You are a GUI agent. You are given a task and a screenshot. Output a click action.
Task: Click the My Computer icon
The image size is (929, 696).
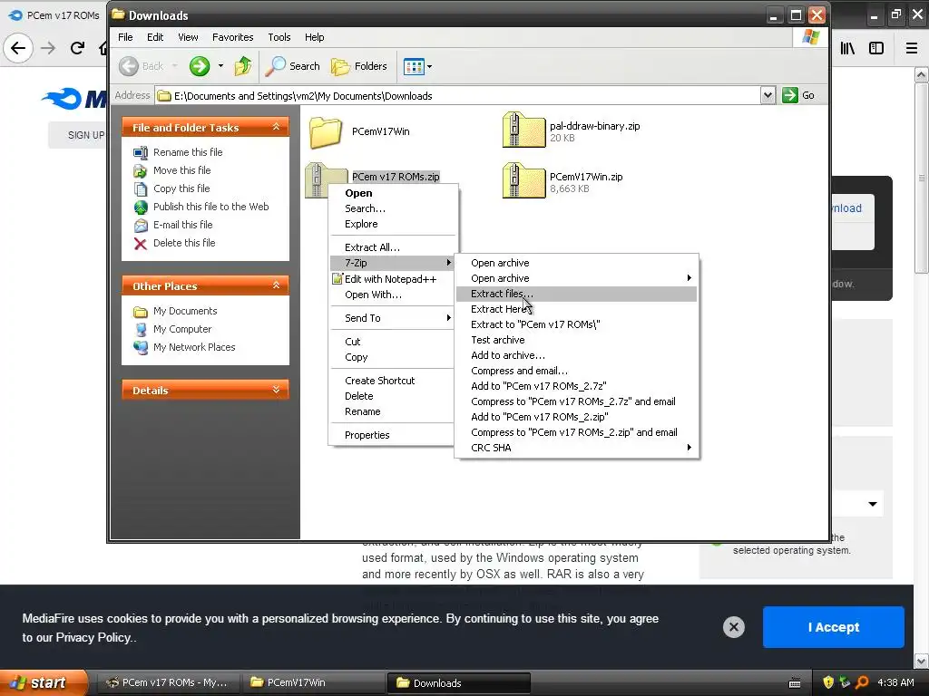(x=141, y=330)
